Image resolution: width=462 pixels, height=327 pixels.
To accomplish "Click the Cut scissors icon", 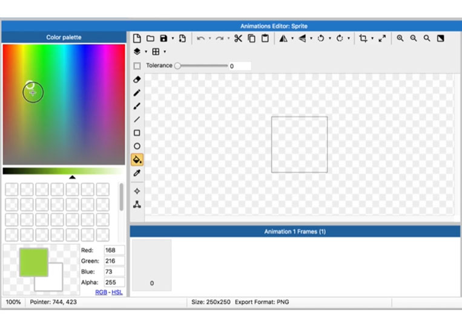I will click(x=238, y=38).
